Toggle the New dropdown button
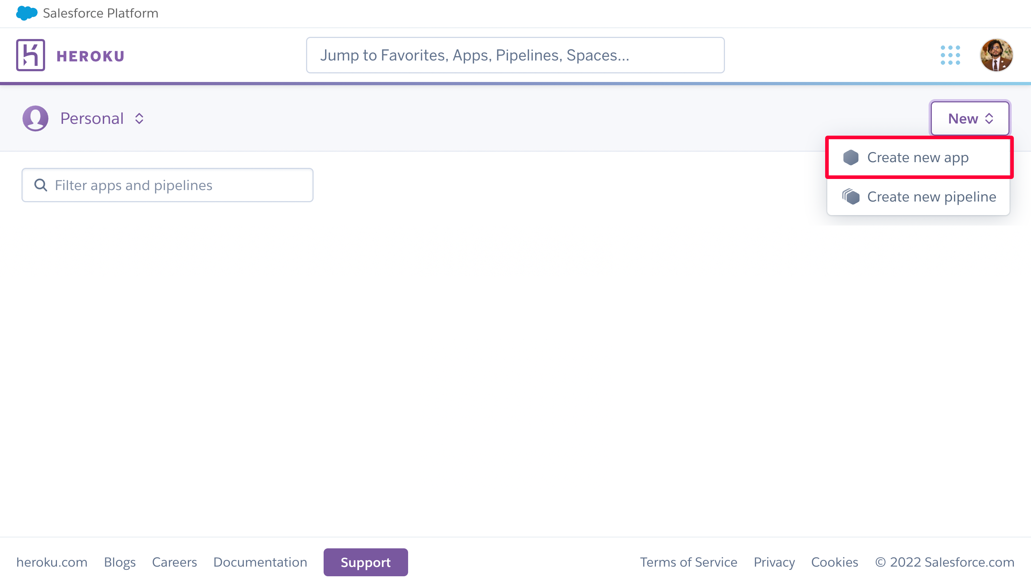Screen dimensions: 1031x587 click(x=970, y=118)
